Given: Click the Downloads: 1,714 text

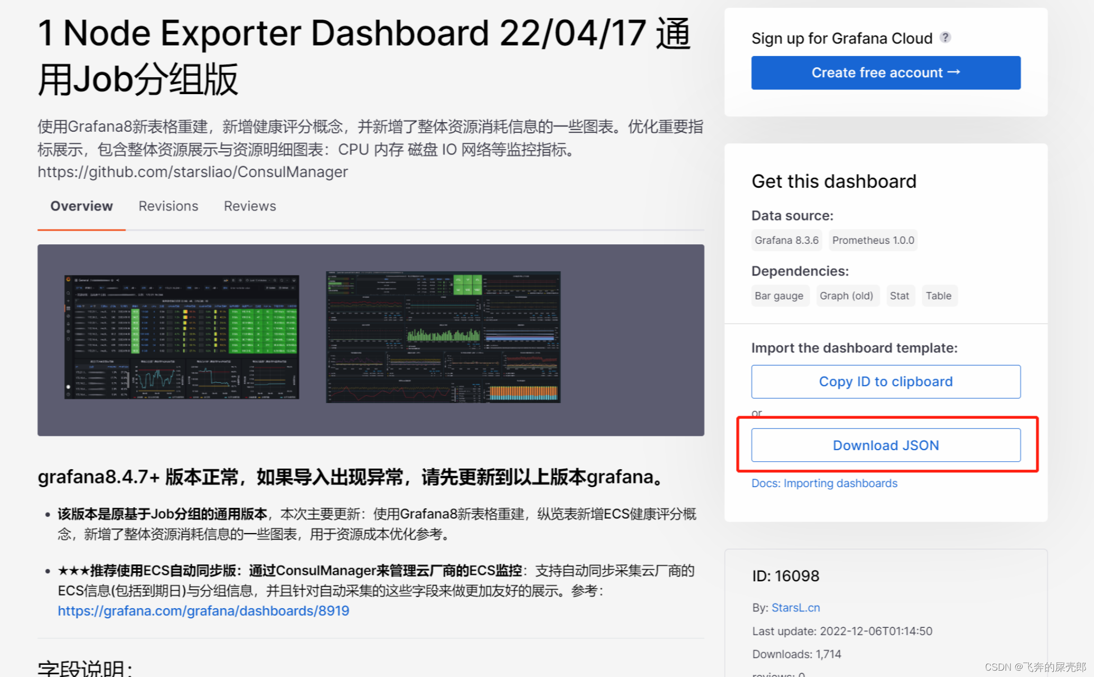Looking at the screenshot, I should coord(796,654).
